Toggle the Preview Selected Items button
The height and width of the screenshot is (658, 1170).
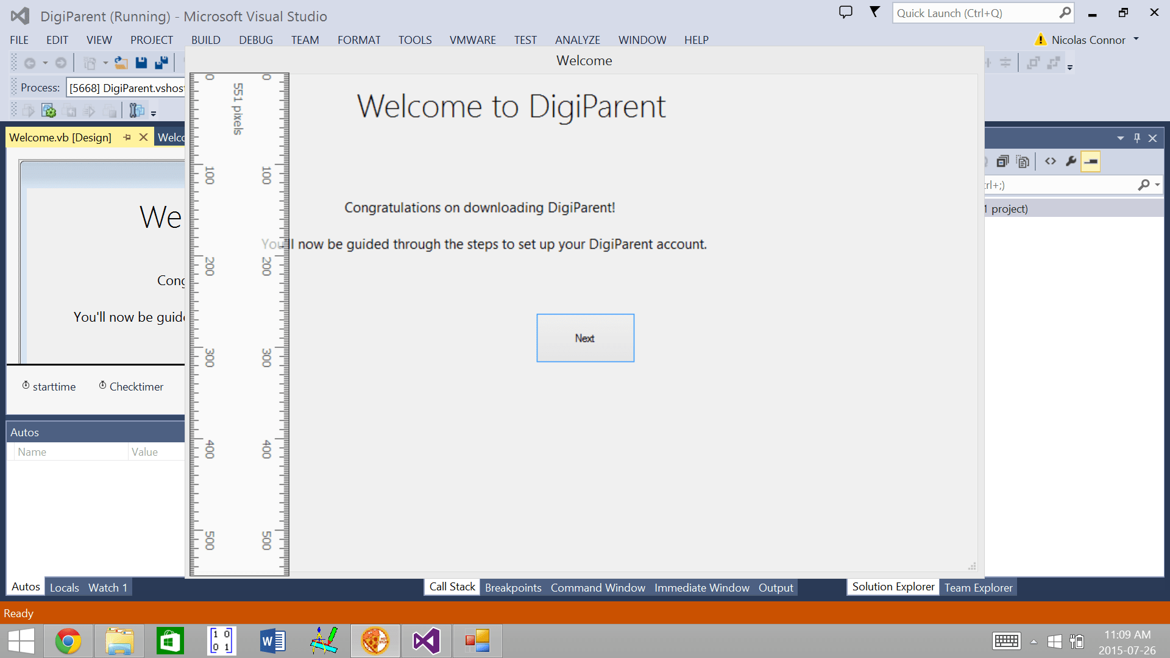(x=1090, y=161)
